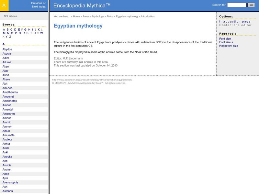Open Africa breadcrumb link
Image resolution: width=259 pixels, height=194 pixels.
[x=110, y=16]
